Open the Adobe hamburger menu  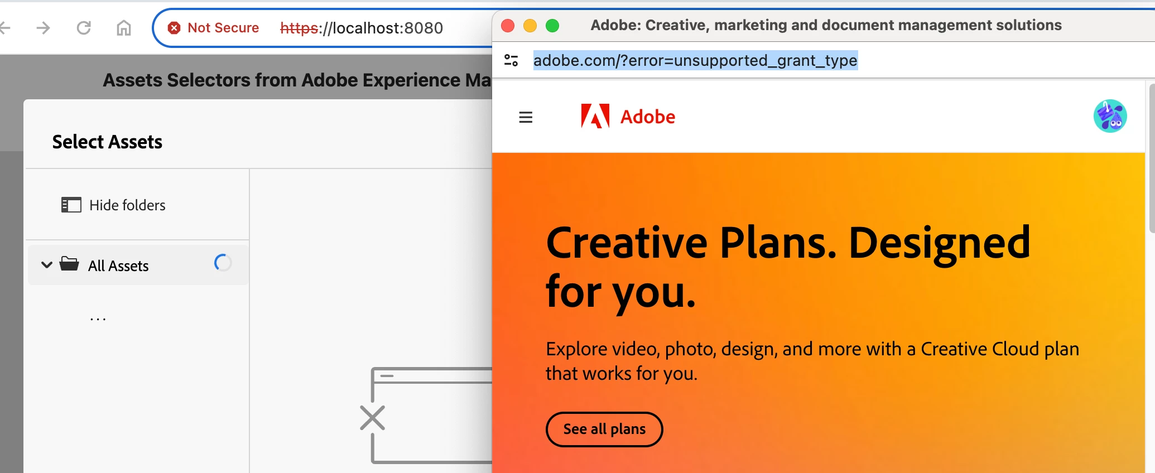click(x=526, y=117)
